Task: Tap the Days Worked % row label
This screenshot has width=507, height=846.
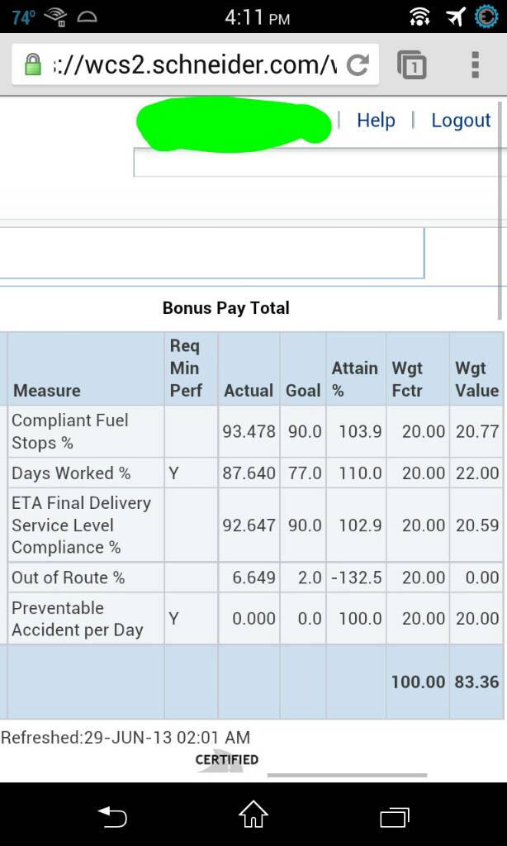Action: point(71,473)
